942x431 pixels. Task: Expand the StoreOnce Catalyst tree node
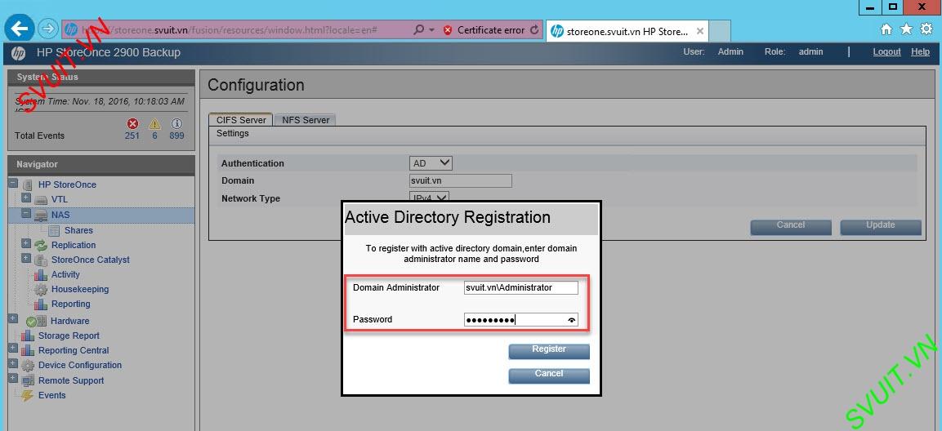click(26, 258)
